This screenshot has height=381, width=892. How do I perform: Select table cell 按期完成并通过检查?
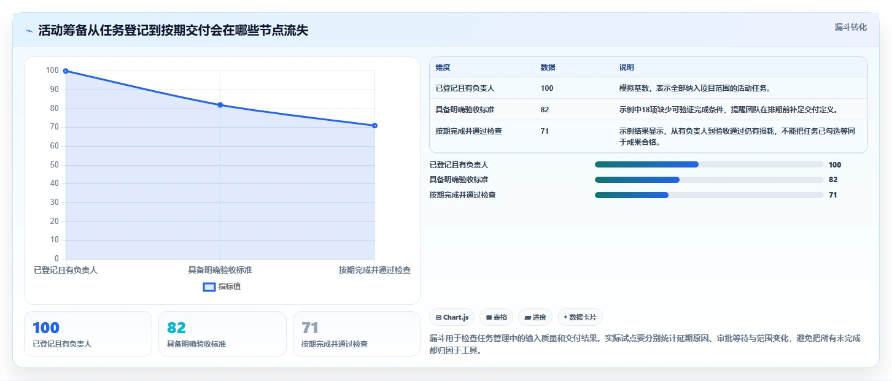(x=468, y=131)
